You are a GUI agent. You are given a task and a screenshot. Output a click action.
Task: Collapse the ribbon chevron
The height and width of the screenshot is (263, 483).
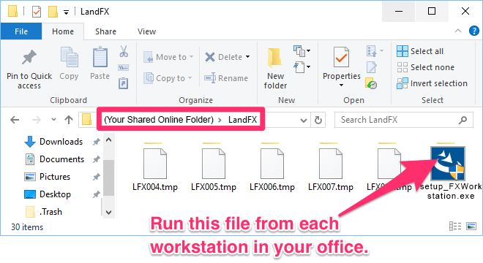click(458, 31)
